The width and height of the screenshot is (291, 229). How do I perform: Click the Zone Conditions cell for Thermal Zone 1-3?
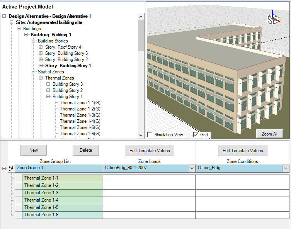[242, 193]
